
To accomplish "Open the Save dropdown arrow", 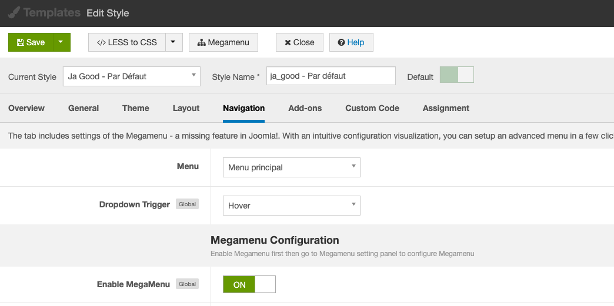I will tap(62, 42).
